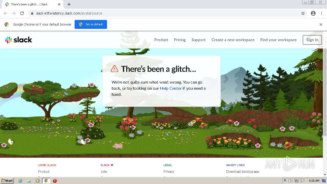
Task: Switch to Chrome taskbar icon
Action: point(46,181)
